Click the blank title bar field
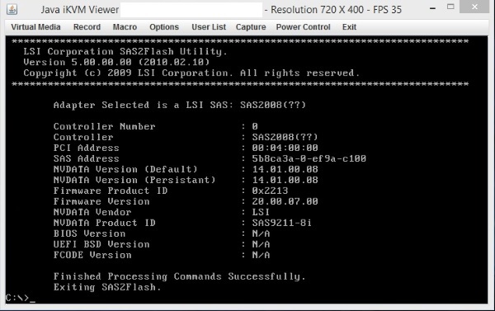 191,10
